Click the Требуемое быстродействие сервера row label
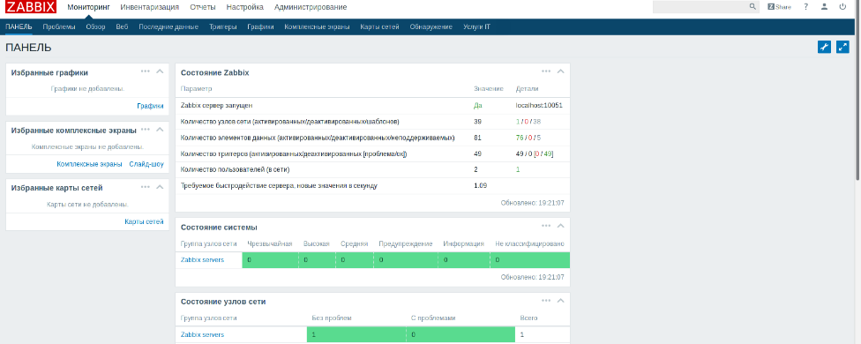The width and height of the screenshot is (861, 344). click(x=279, y=185)
